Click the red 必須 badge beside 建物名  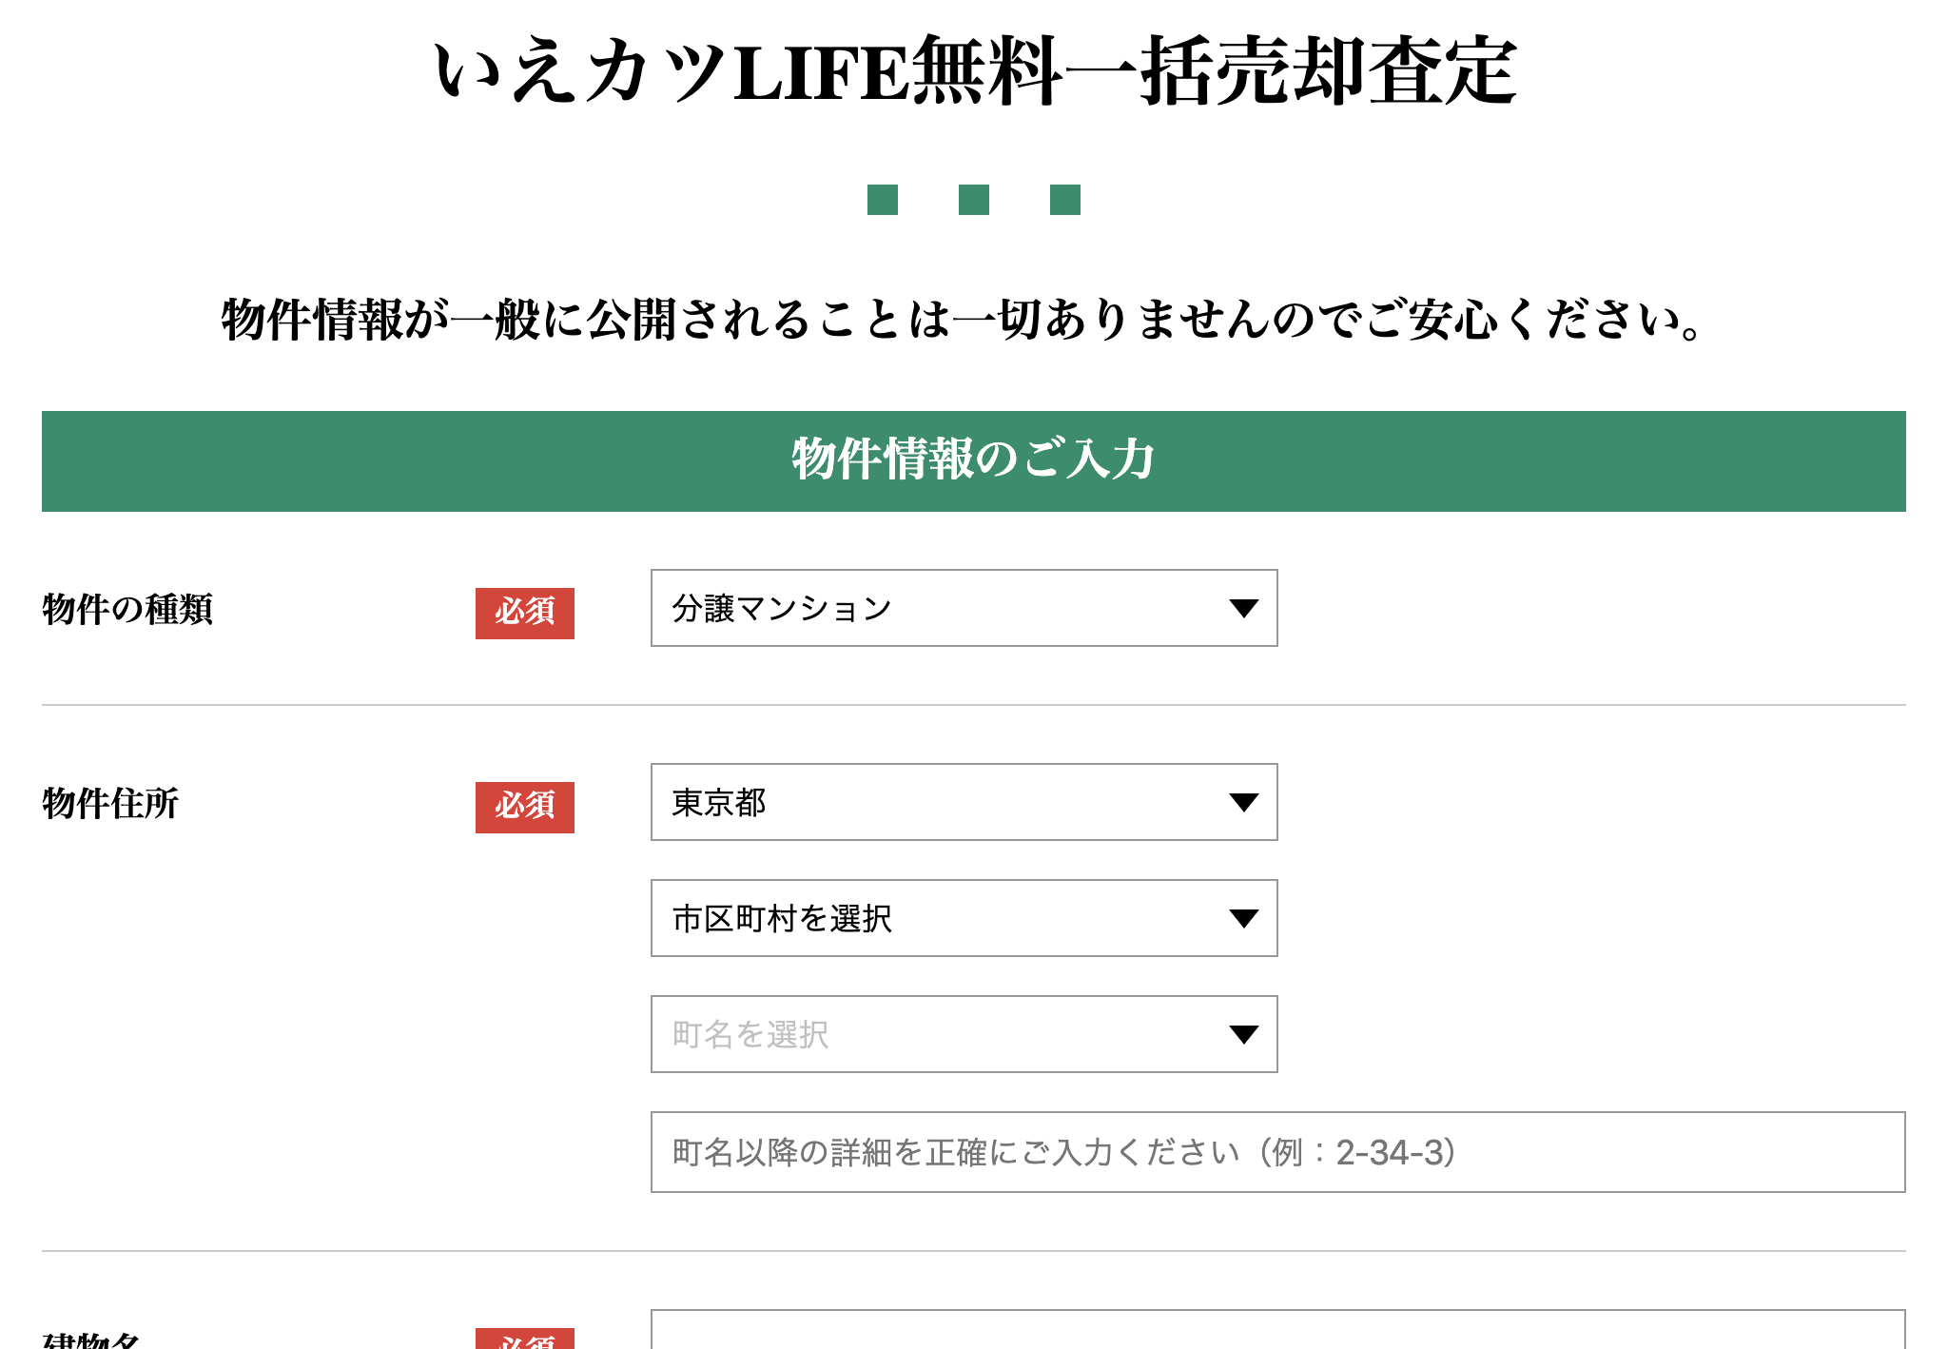pyautogui.click(x=526, y=1339)
